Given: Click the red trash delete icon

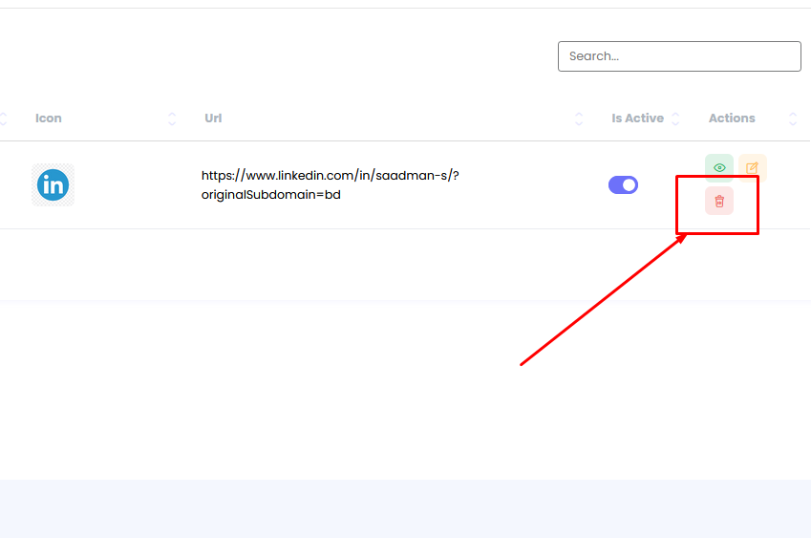Looking at the screenshot, I should (719, 201).
